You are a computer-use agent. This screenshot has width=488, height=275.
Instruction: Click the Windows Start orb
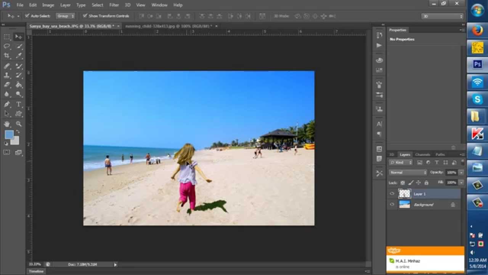pos(477,10)
